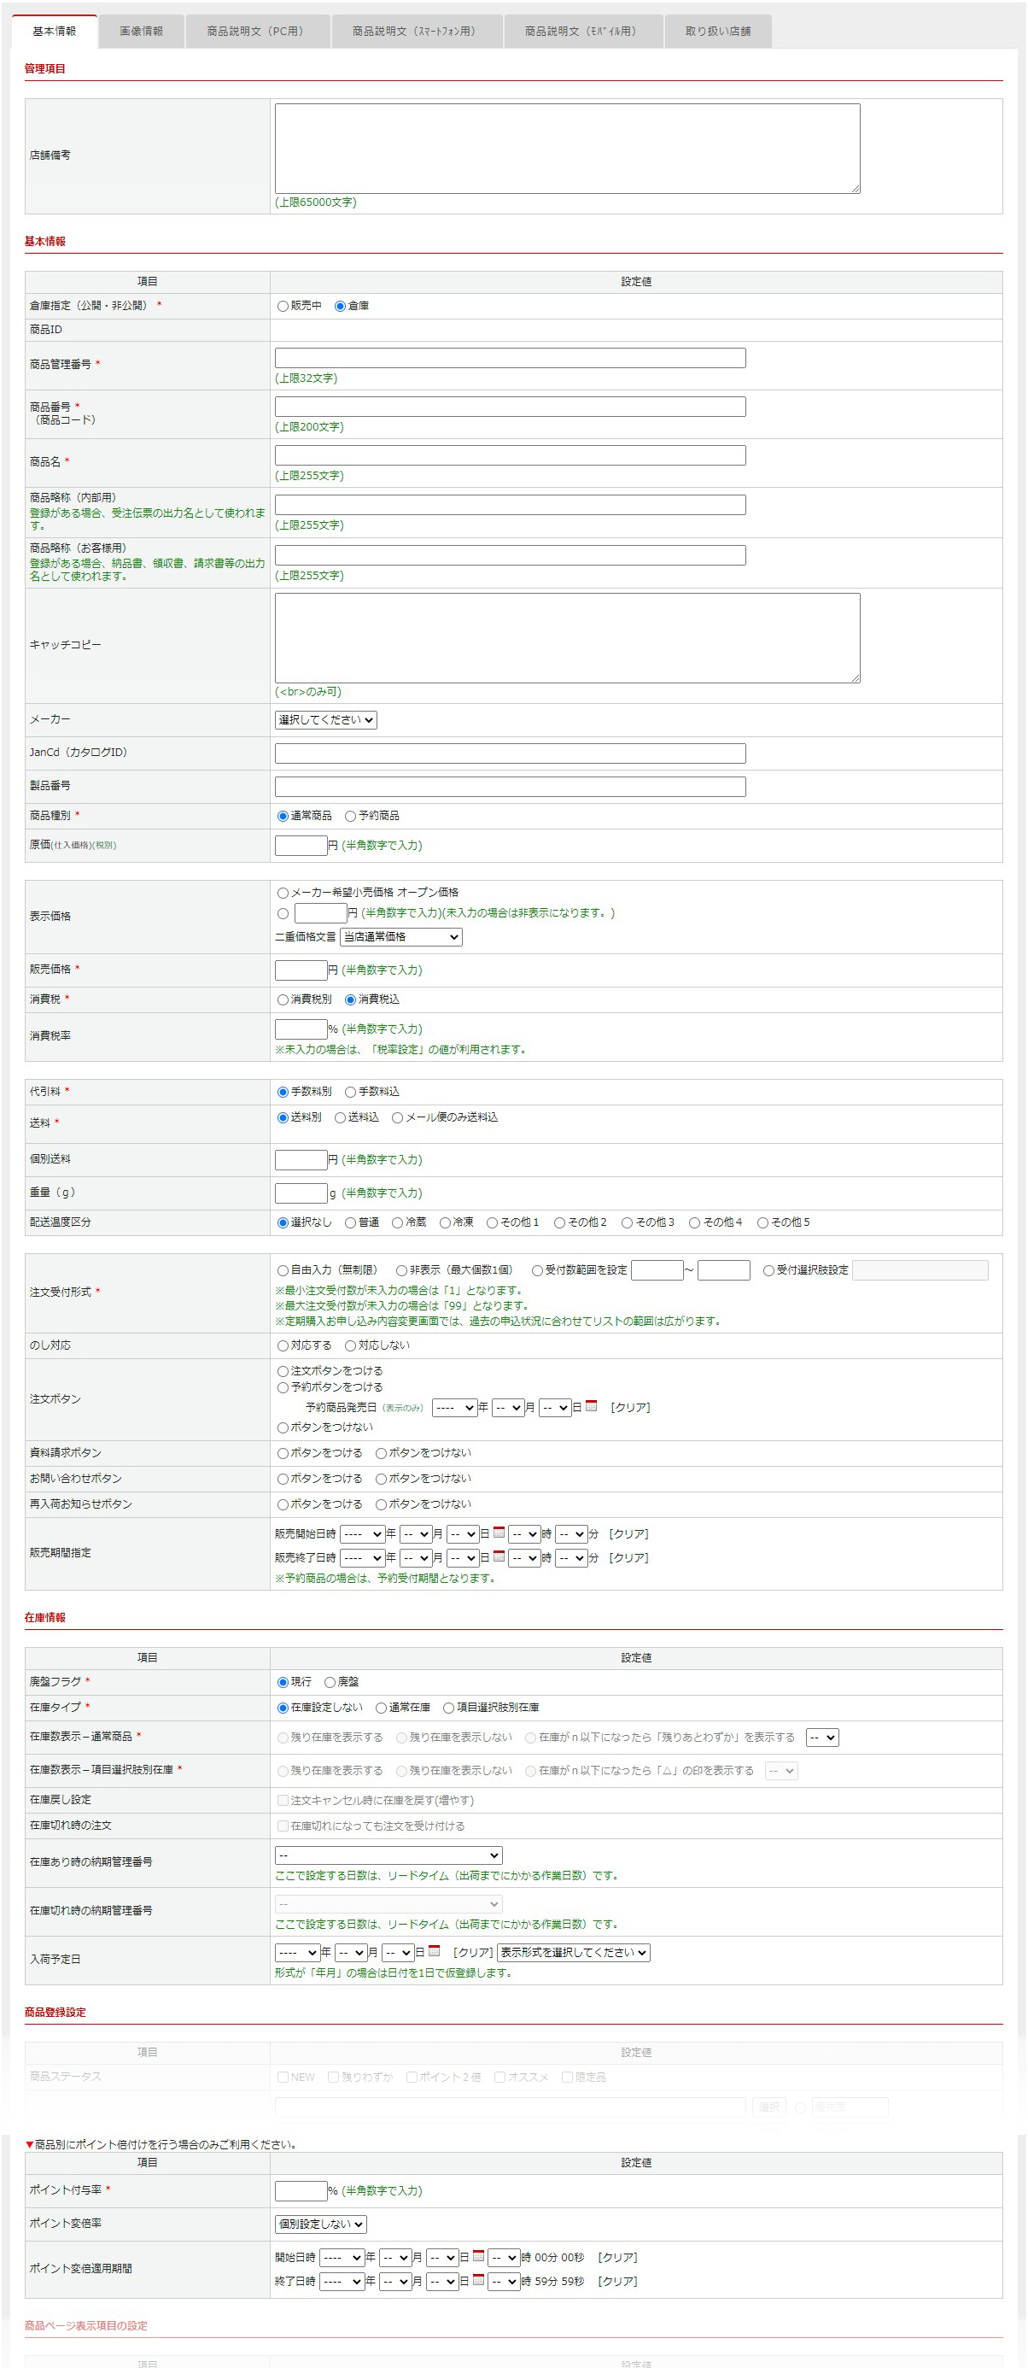Select 廃盤 for 廃盤フラグ
Viewport: 1028px width, 2368px height.
330,1682
